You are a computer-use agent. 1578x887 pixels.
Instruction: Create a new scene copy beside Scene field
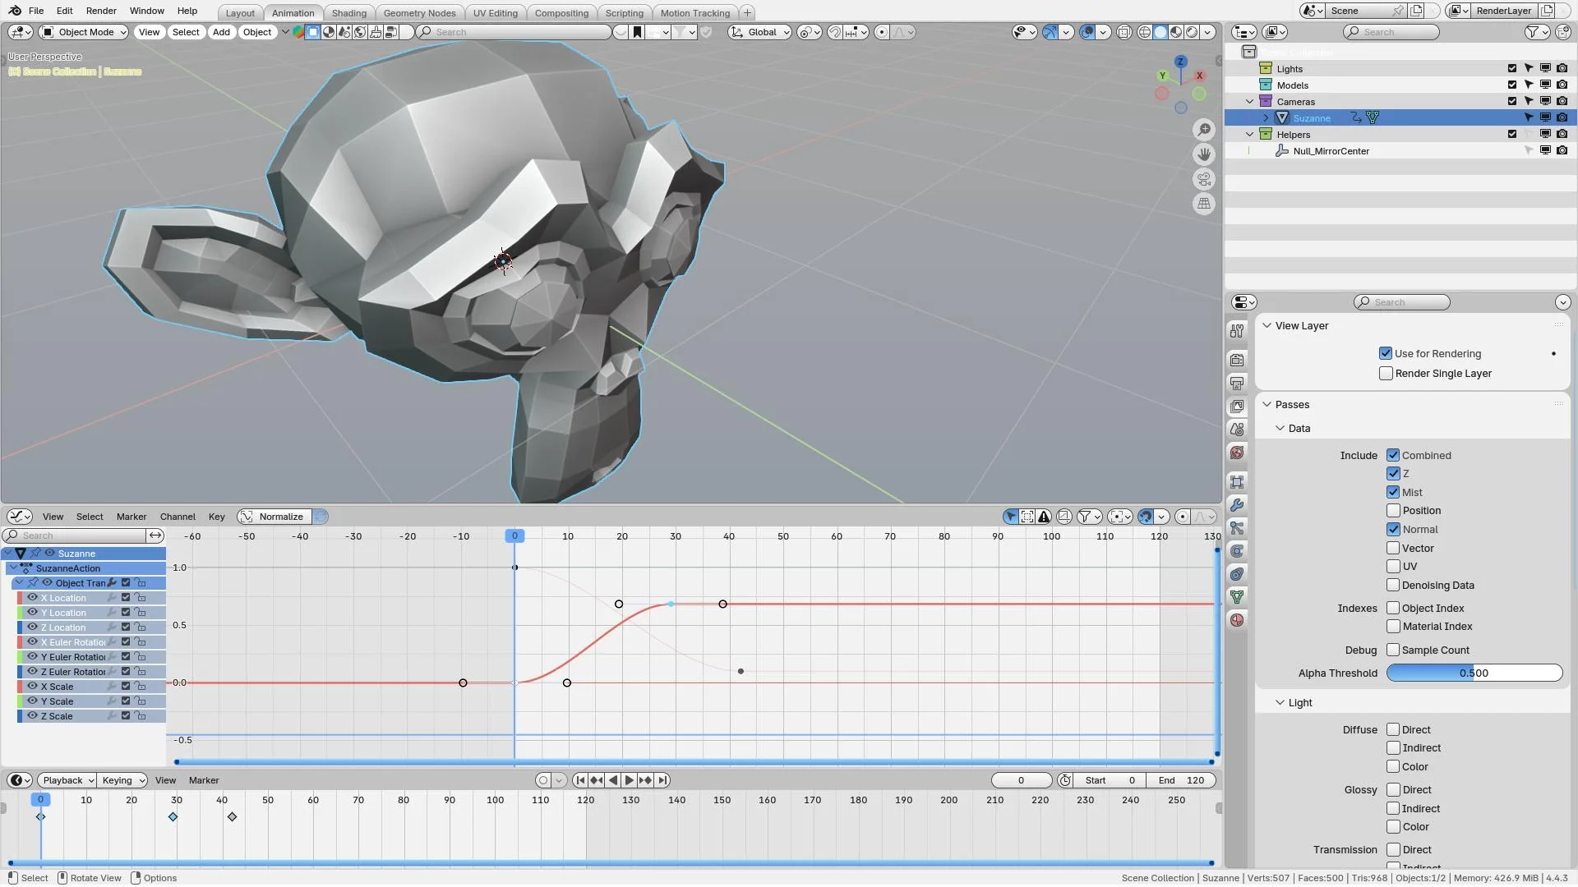1416,11
